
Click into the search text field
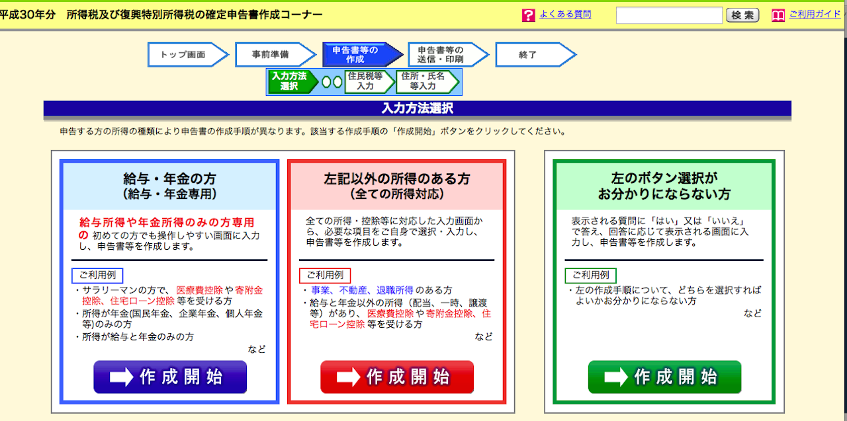pyautogui.click(x=669, y=15)
